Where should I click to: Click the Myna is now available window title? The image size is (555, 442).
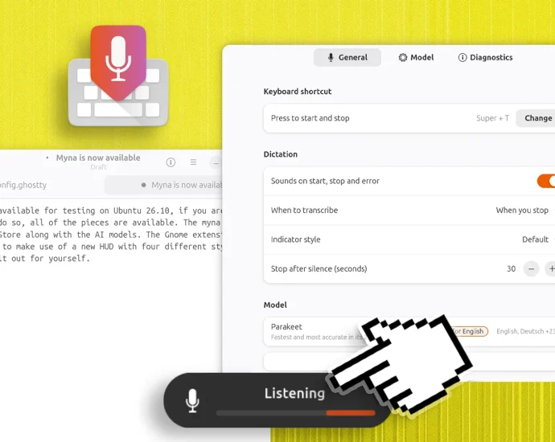[98, 158]
